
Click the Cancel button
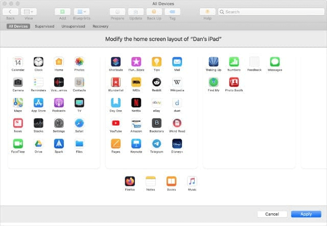(272, 214)
